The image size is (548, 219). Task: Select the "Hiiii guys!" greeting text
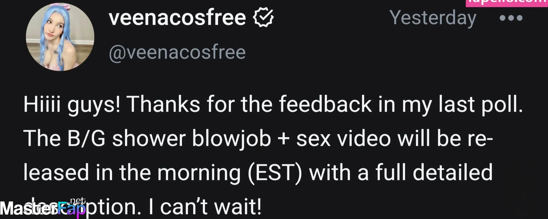[x=72, y=105]
